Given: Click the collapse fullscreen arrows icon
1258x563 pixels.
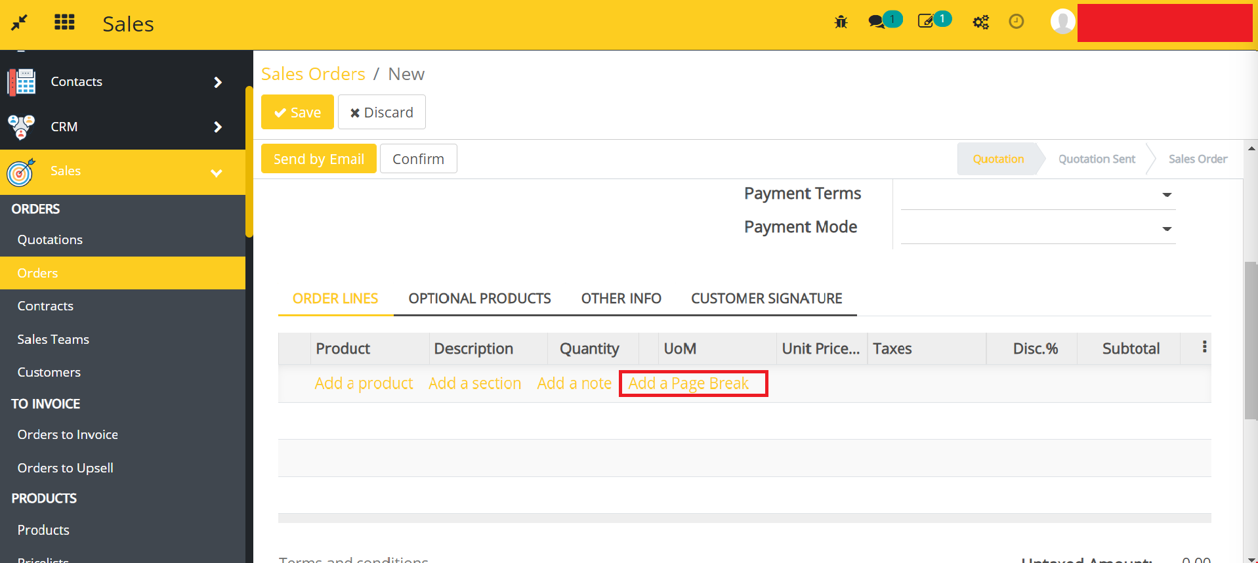Looking at the screenshot, I should click(x=19, y=22).
